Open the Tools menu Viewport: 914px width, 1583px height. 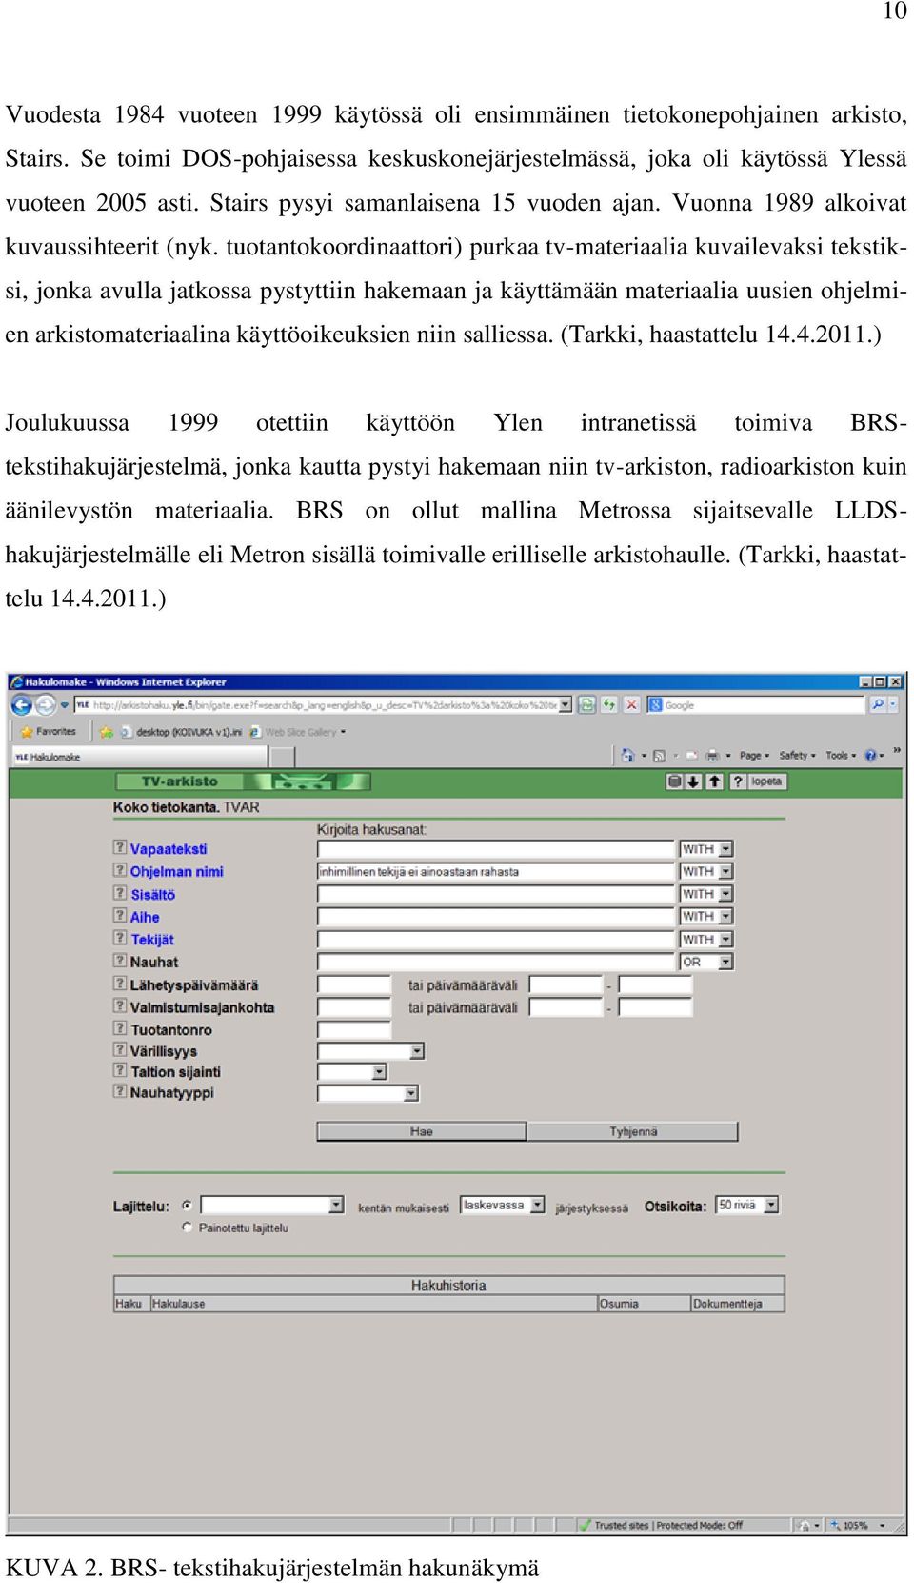pyautogui.click(x=841, y=756)
